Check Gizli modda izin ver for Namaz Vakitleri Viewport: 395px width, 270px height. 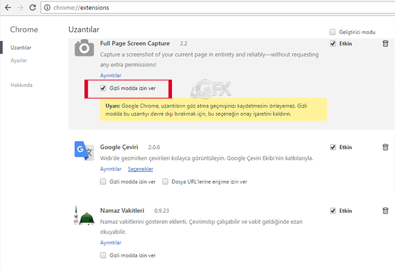[x=103, y=255]
